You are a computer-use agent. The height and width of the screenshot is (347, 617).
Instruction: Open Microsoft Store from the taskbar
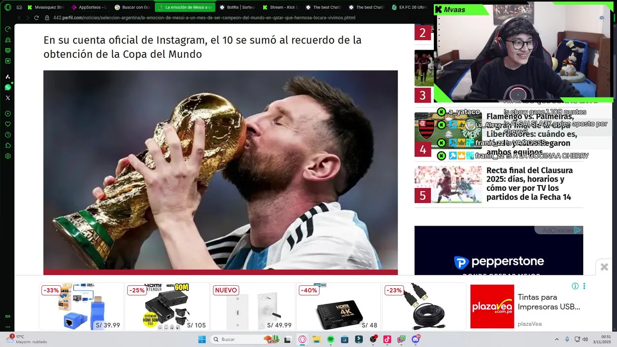(x=345, y=339)
